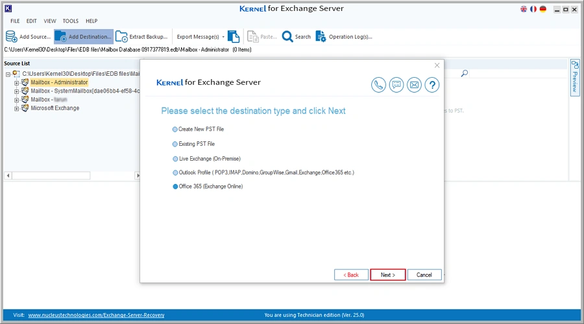Click the Copy icon in the toolbar
584x324 pixels.
[234, 36]
